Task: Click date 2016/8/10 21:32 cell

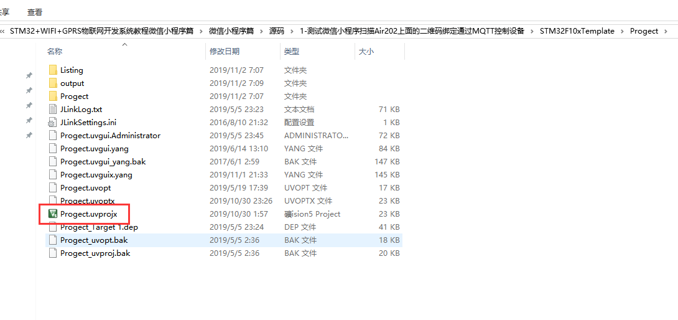Action: tap(239, 123)
